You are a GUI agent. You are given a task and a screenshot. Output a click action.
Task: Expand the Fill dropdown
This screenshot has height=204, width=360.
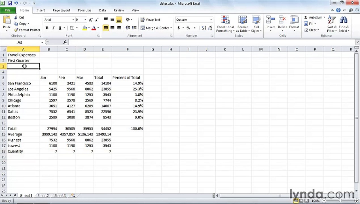click(315, 24)
